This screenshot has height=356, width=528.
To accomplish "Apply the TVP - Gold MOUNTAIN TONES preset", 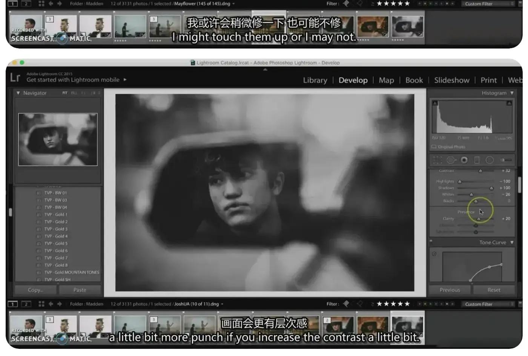I will pos(72,272).
